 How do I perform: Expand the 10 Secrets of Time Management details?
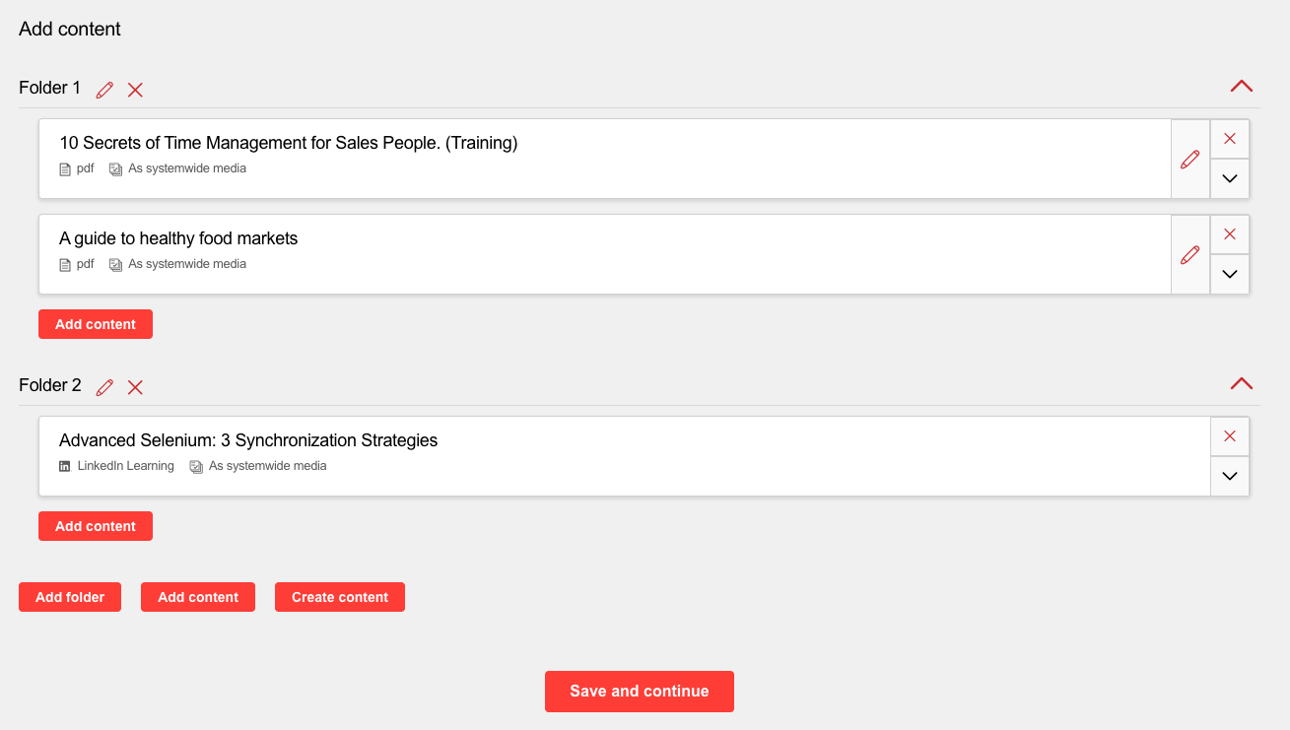[1229, 178]
